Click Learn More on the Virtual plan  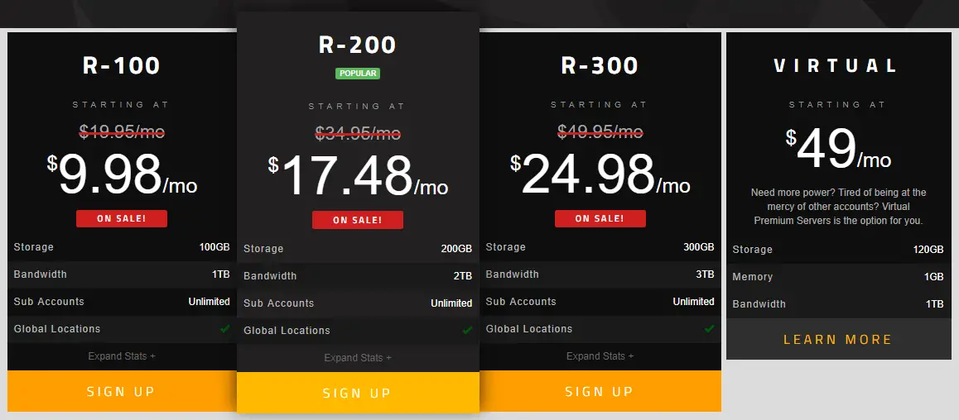[x=838, y=340]
